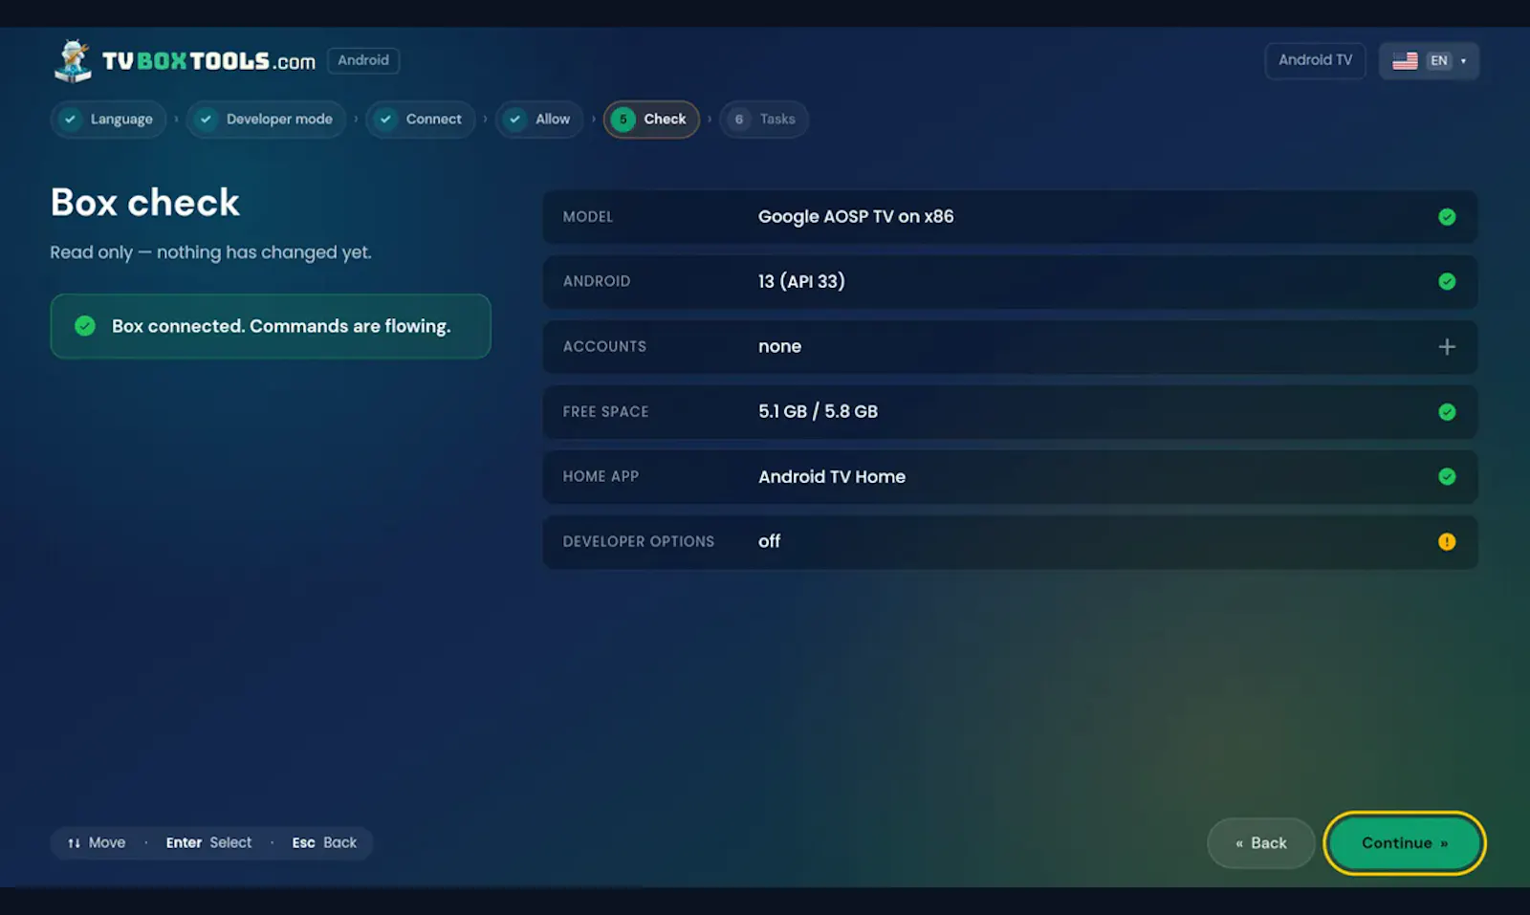Image resolution: width=1530 pixels, height=915 pixels.
Task: Click the TVBoxTools.com mascot logo
Action: [x=73, y=60]
